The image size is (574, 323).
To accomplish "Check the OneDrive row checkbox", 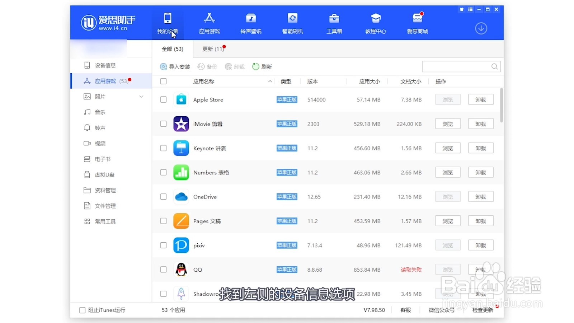I will [x=163, y=197].
